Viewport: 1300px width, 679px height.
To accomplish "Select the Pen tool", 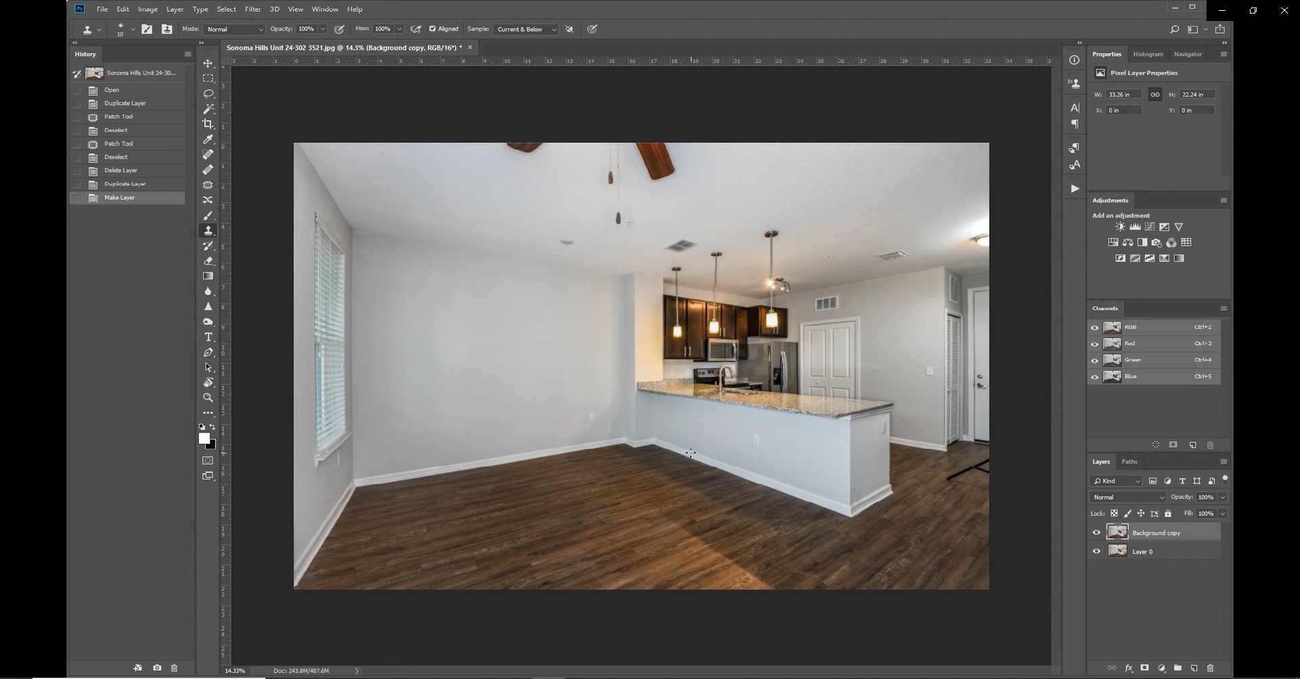I will tap(208, 352).
